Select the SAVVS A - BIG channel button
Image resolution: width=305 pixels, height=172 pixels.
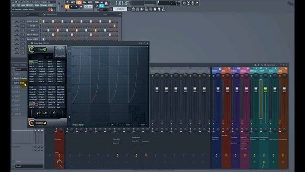[x=32, y=21]
